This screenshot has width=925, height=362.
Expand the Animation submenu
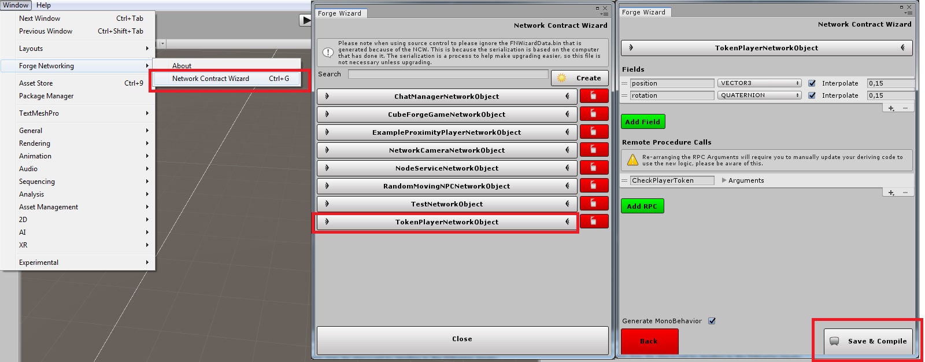pyautogui.click(x=78, y=156)
